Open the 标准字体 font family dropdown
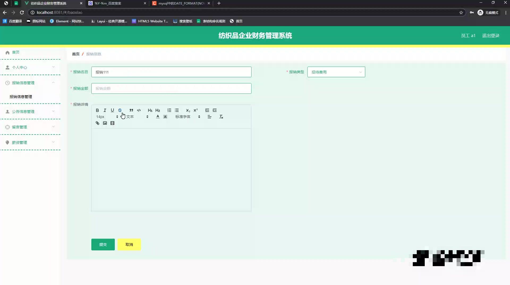This screenshot has width=510, height=285. point(188,117)
